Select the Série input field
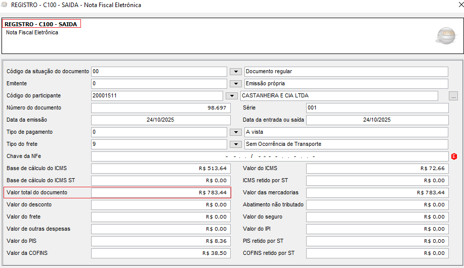Image resolution: width=464 pixels, height=268 pixels. click(377, 108)
